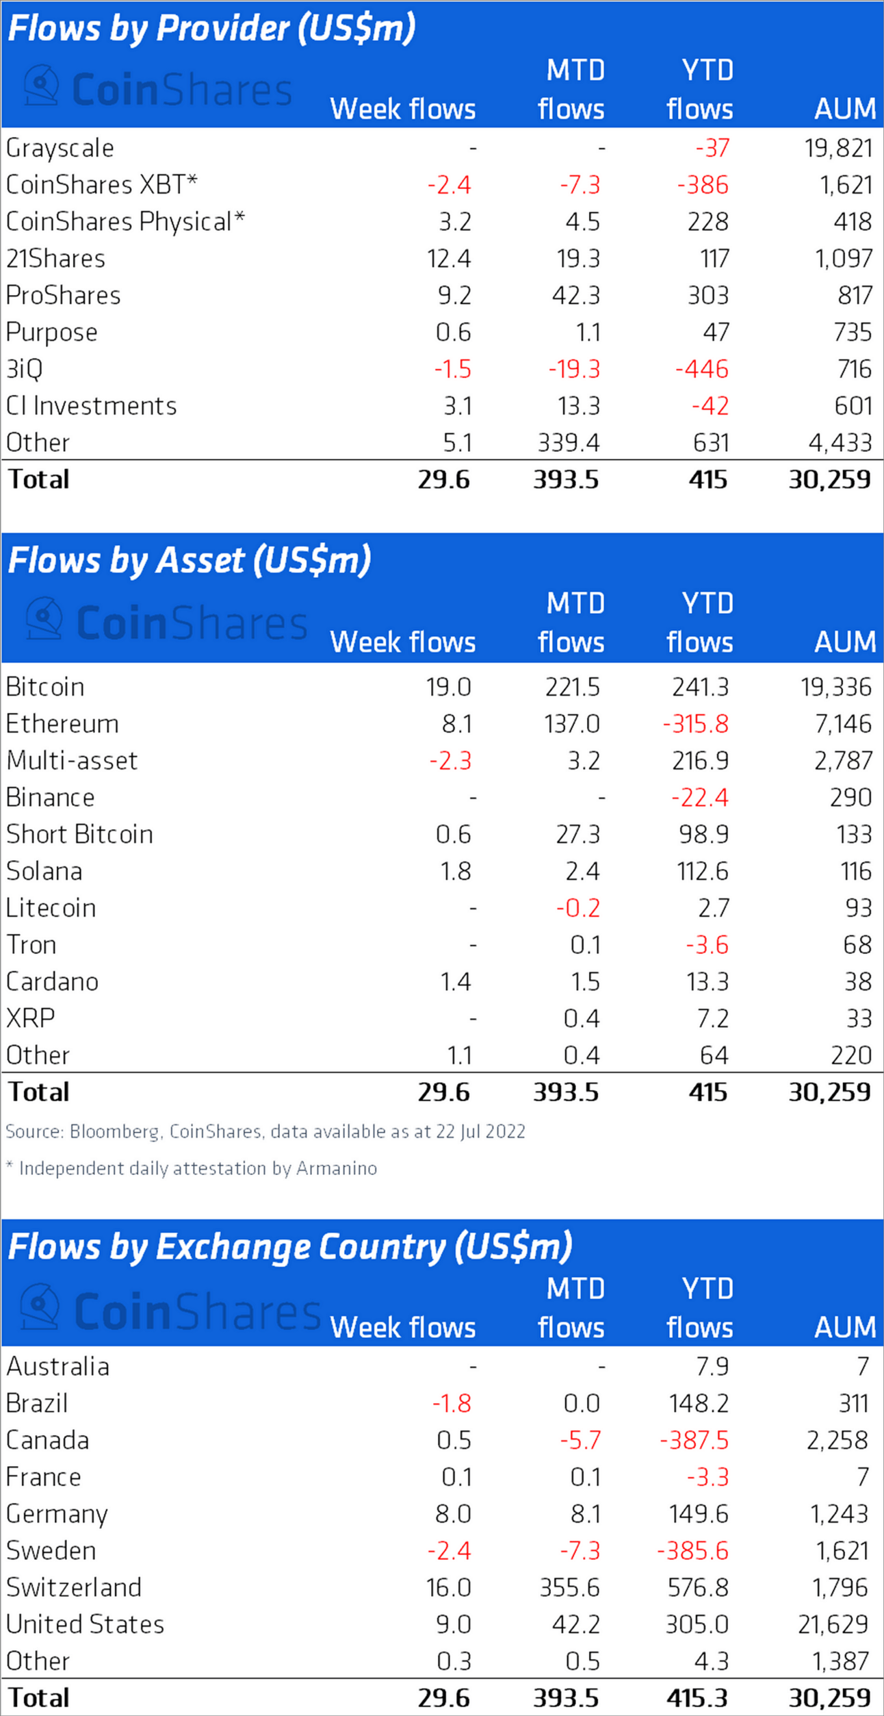
Task: Click the Week flows column header in Provider table
Action: tap(403, 109)
